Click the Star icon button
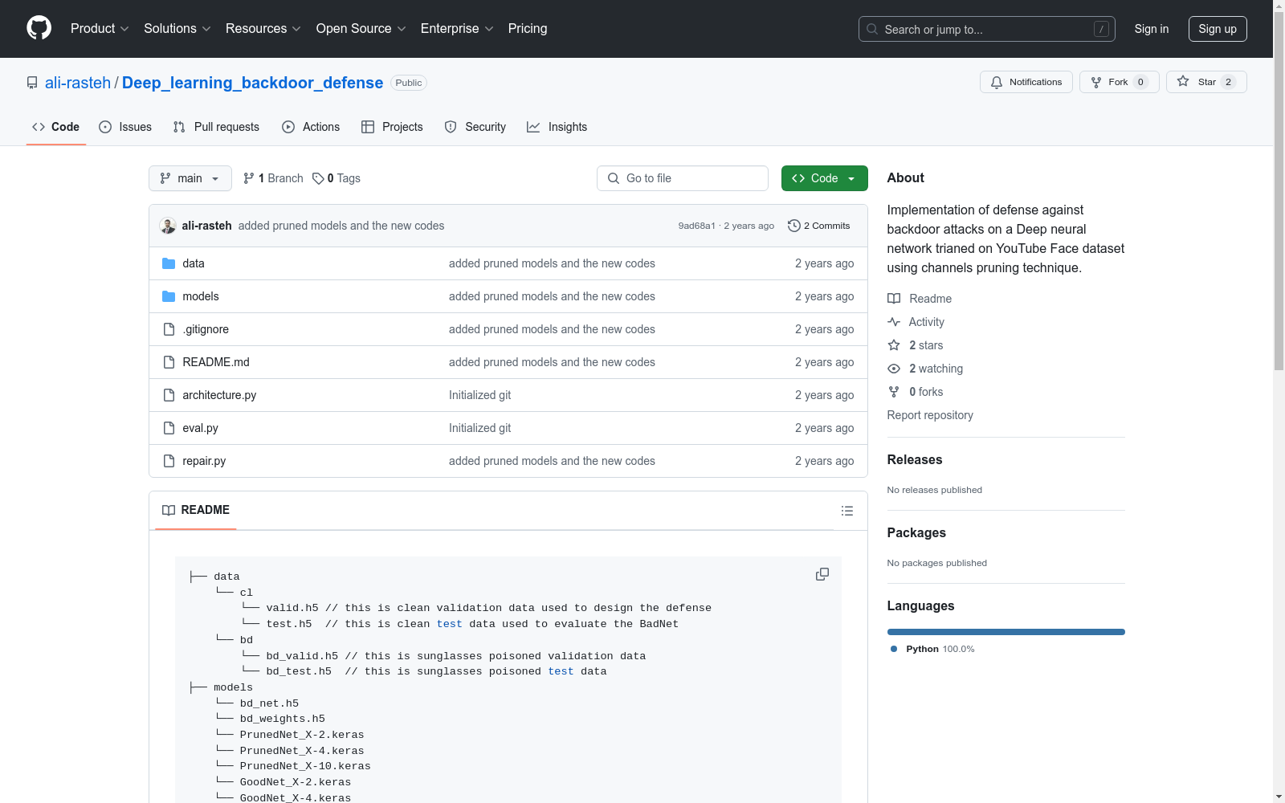Screen dimensions: 1285x803 pos(1183,81)
